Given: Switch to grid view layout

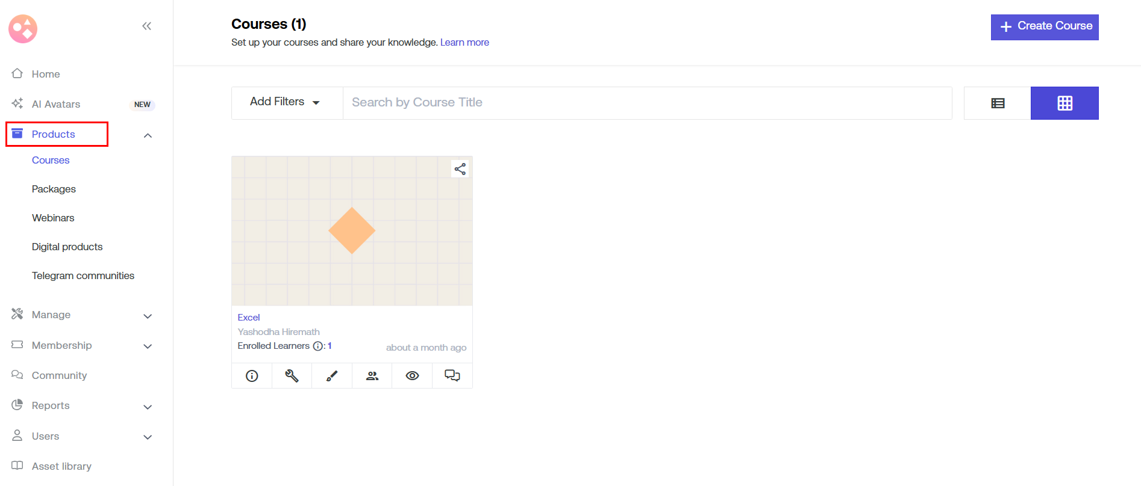Looking at the screenshot, I should click(x=1064, y=103).
